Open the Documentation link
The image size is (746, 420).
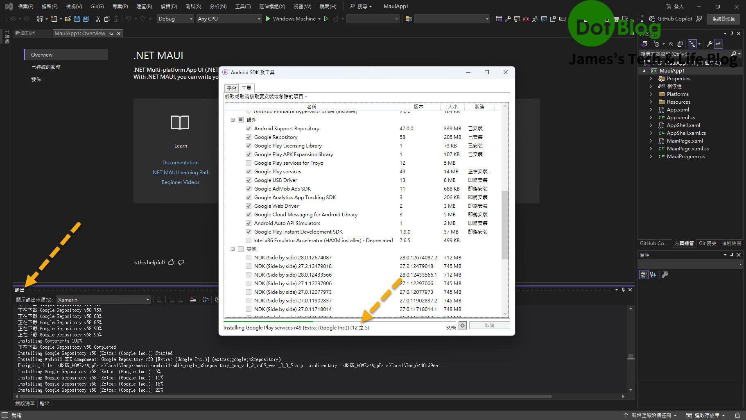point(181,162)
